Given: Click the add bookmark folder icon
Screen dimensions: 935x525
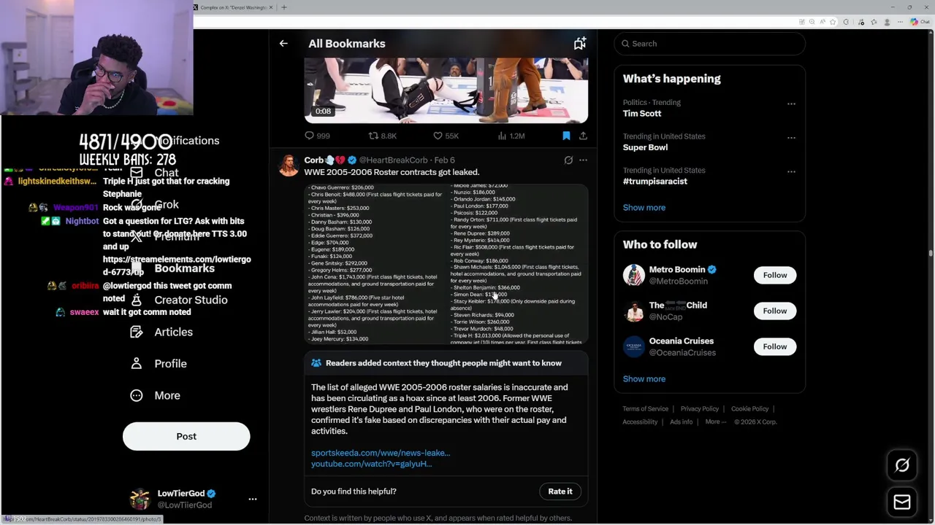Looking at the screenshot, I should 579,44.
